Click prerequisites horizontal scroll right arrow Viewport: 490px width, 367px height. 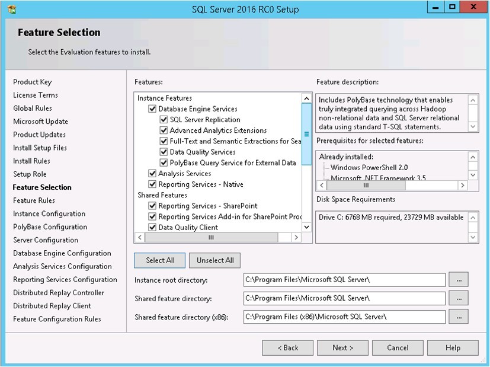(463, 186)
